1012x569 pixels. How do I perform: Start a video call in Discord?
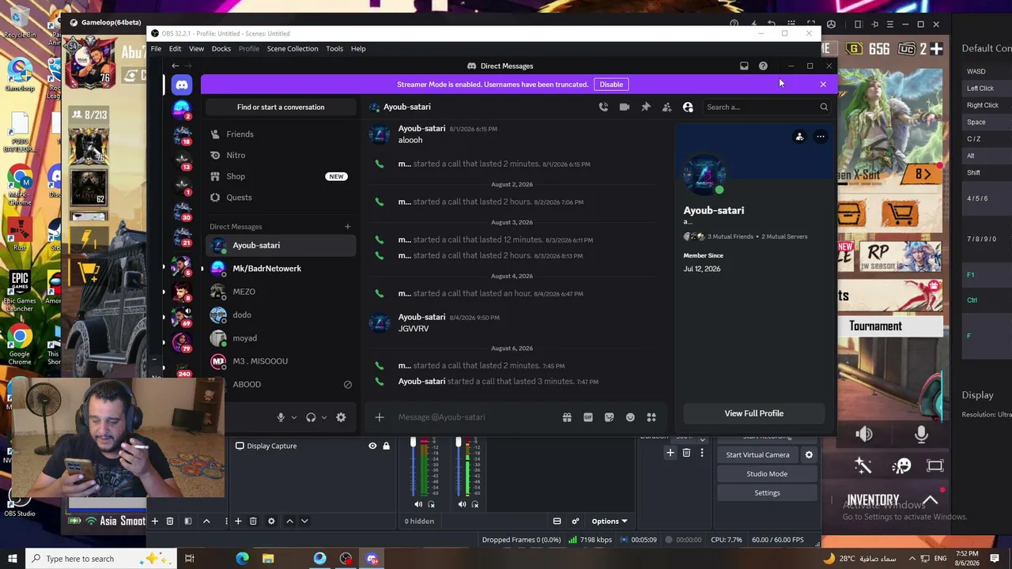(625, 107)
